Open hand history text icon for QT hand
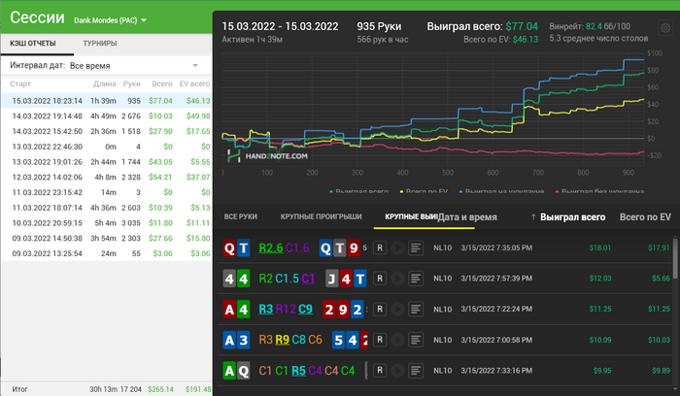Screen dimensions: 680x396 416,247
